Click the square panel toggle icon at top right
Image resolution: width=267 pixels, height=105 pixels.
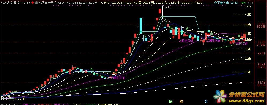[252, 3]
